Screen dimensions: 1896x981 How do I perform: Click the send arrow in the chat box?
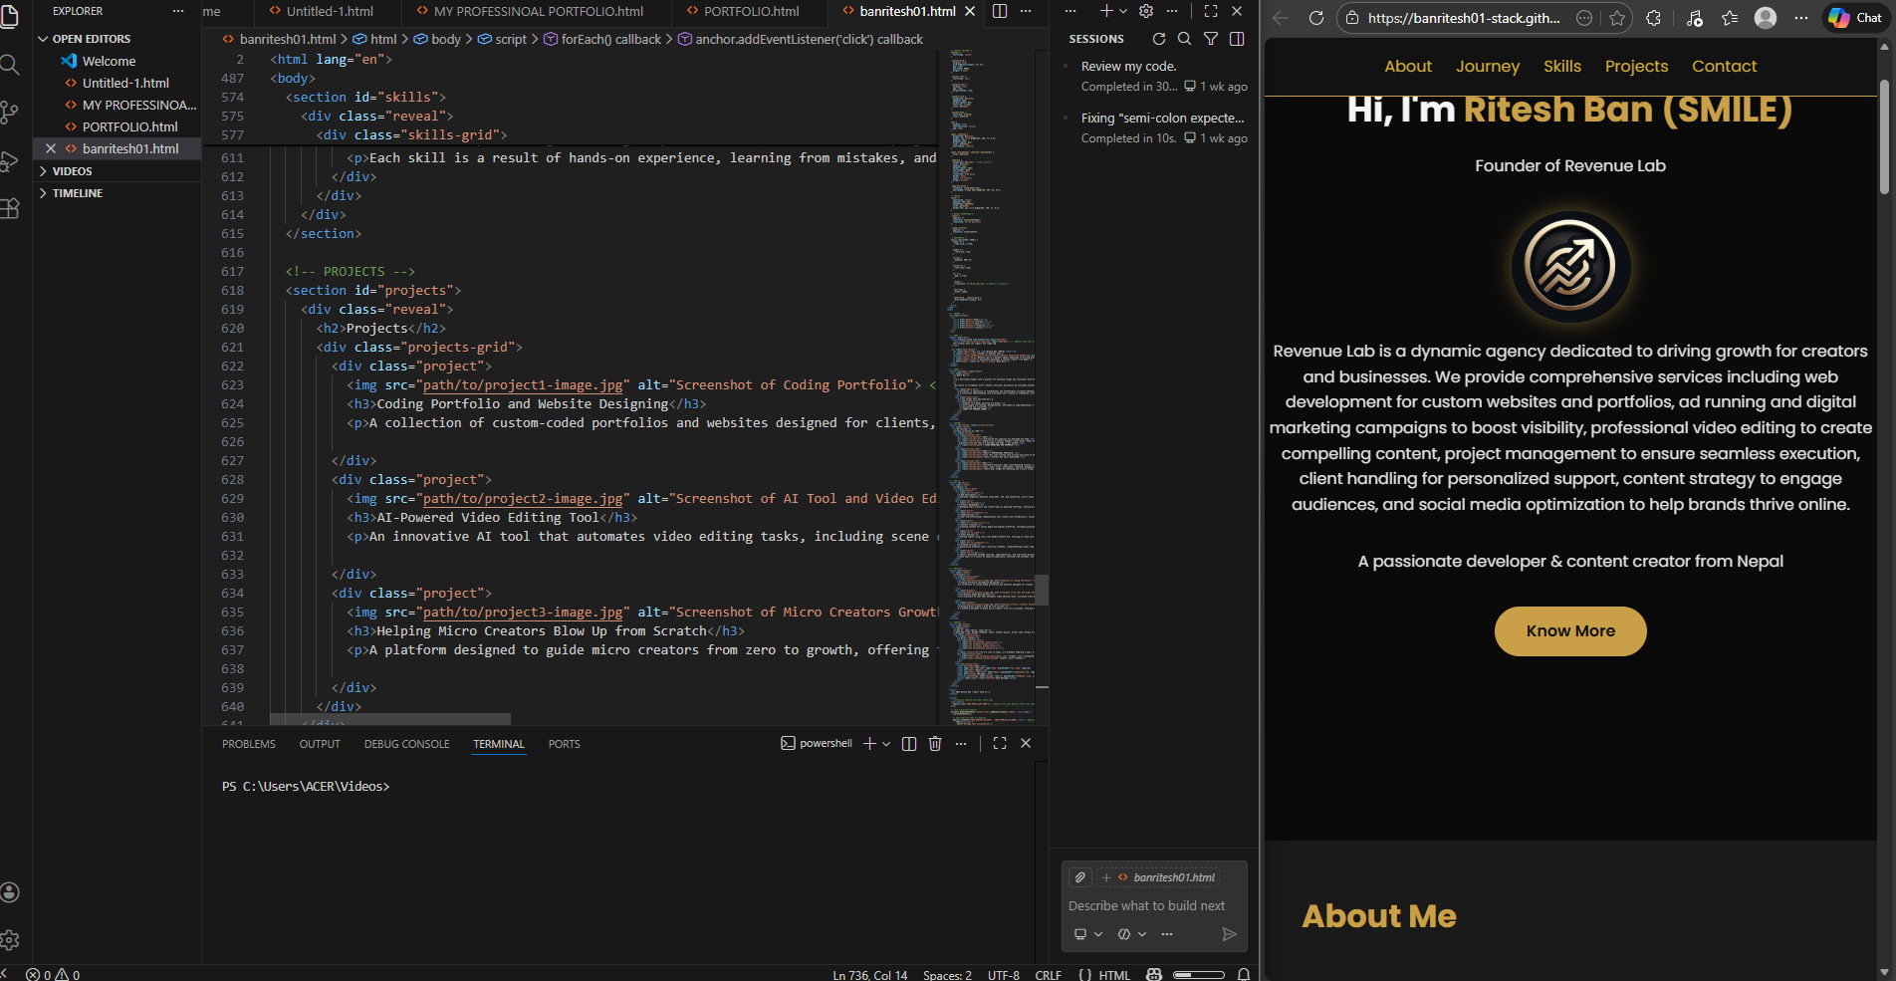1229,934
